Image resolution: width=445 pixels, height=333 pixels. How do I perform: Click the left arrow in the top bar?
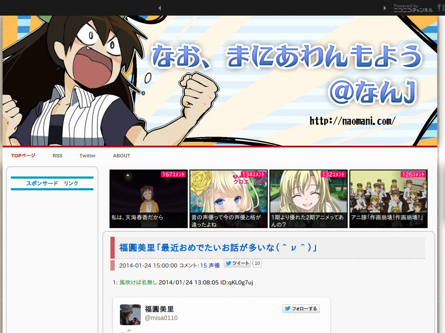point(159,8)
